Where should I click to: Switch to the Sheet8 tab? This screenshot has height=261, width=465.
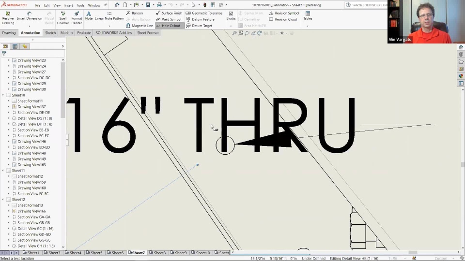click(x=157, y=253)
